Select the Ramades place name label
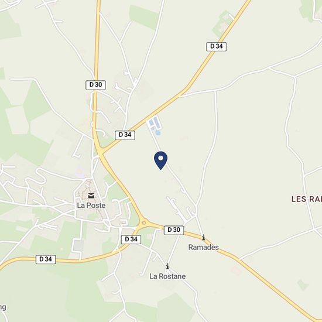 point(204,247)
